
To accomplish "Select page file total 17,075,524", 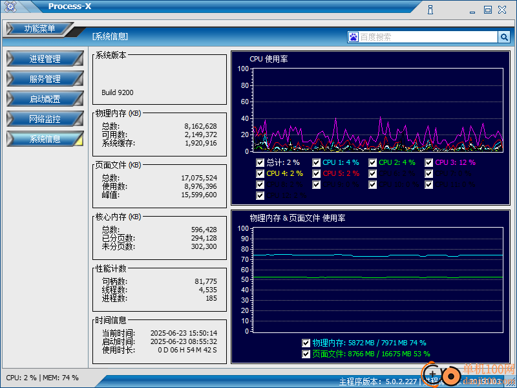I will point(199,178).
